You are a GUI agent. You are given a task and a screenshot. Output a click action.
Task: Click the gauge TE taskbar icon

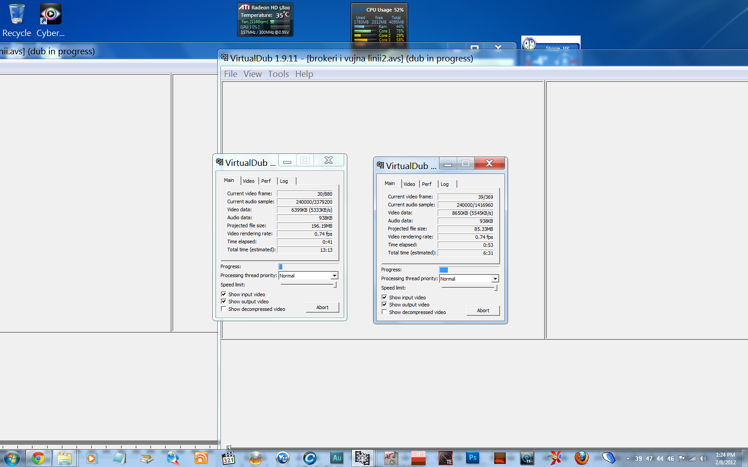pos(446,458)
